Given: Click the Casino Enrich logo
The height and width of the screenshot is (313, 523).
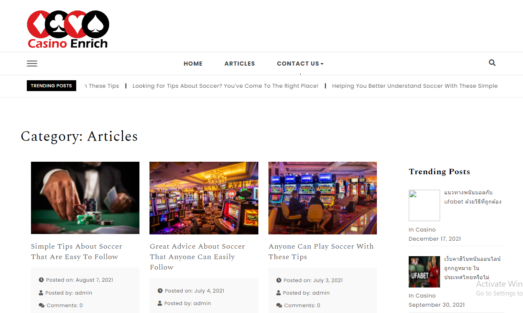Looking at the screenshot, I should tap(68, 29).
